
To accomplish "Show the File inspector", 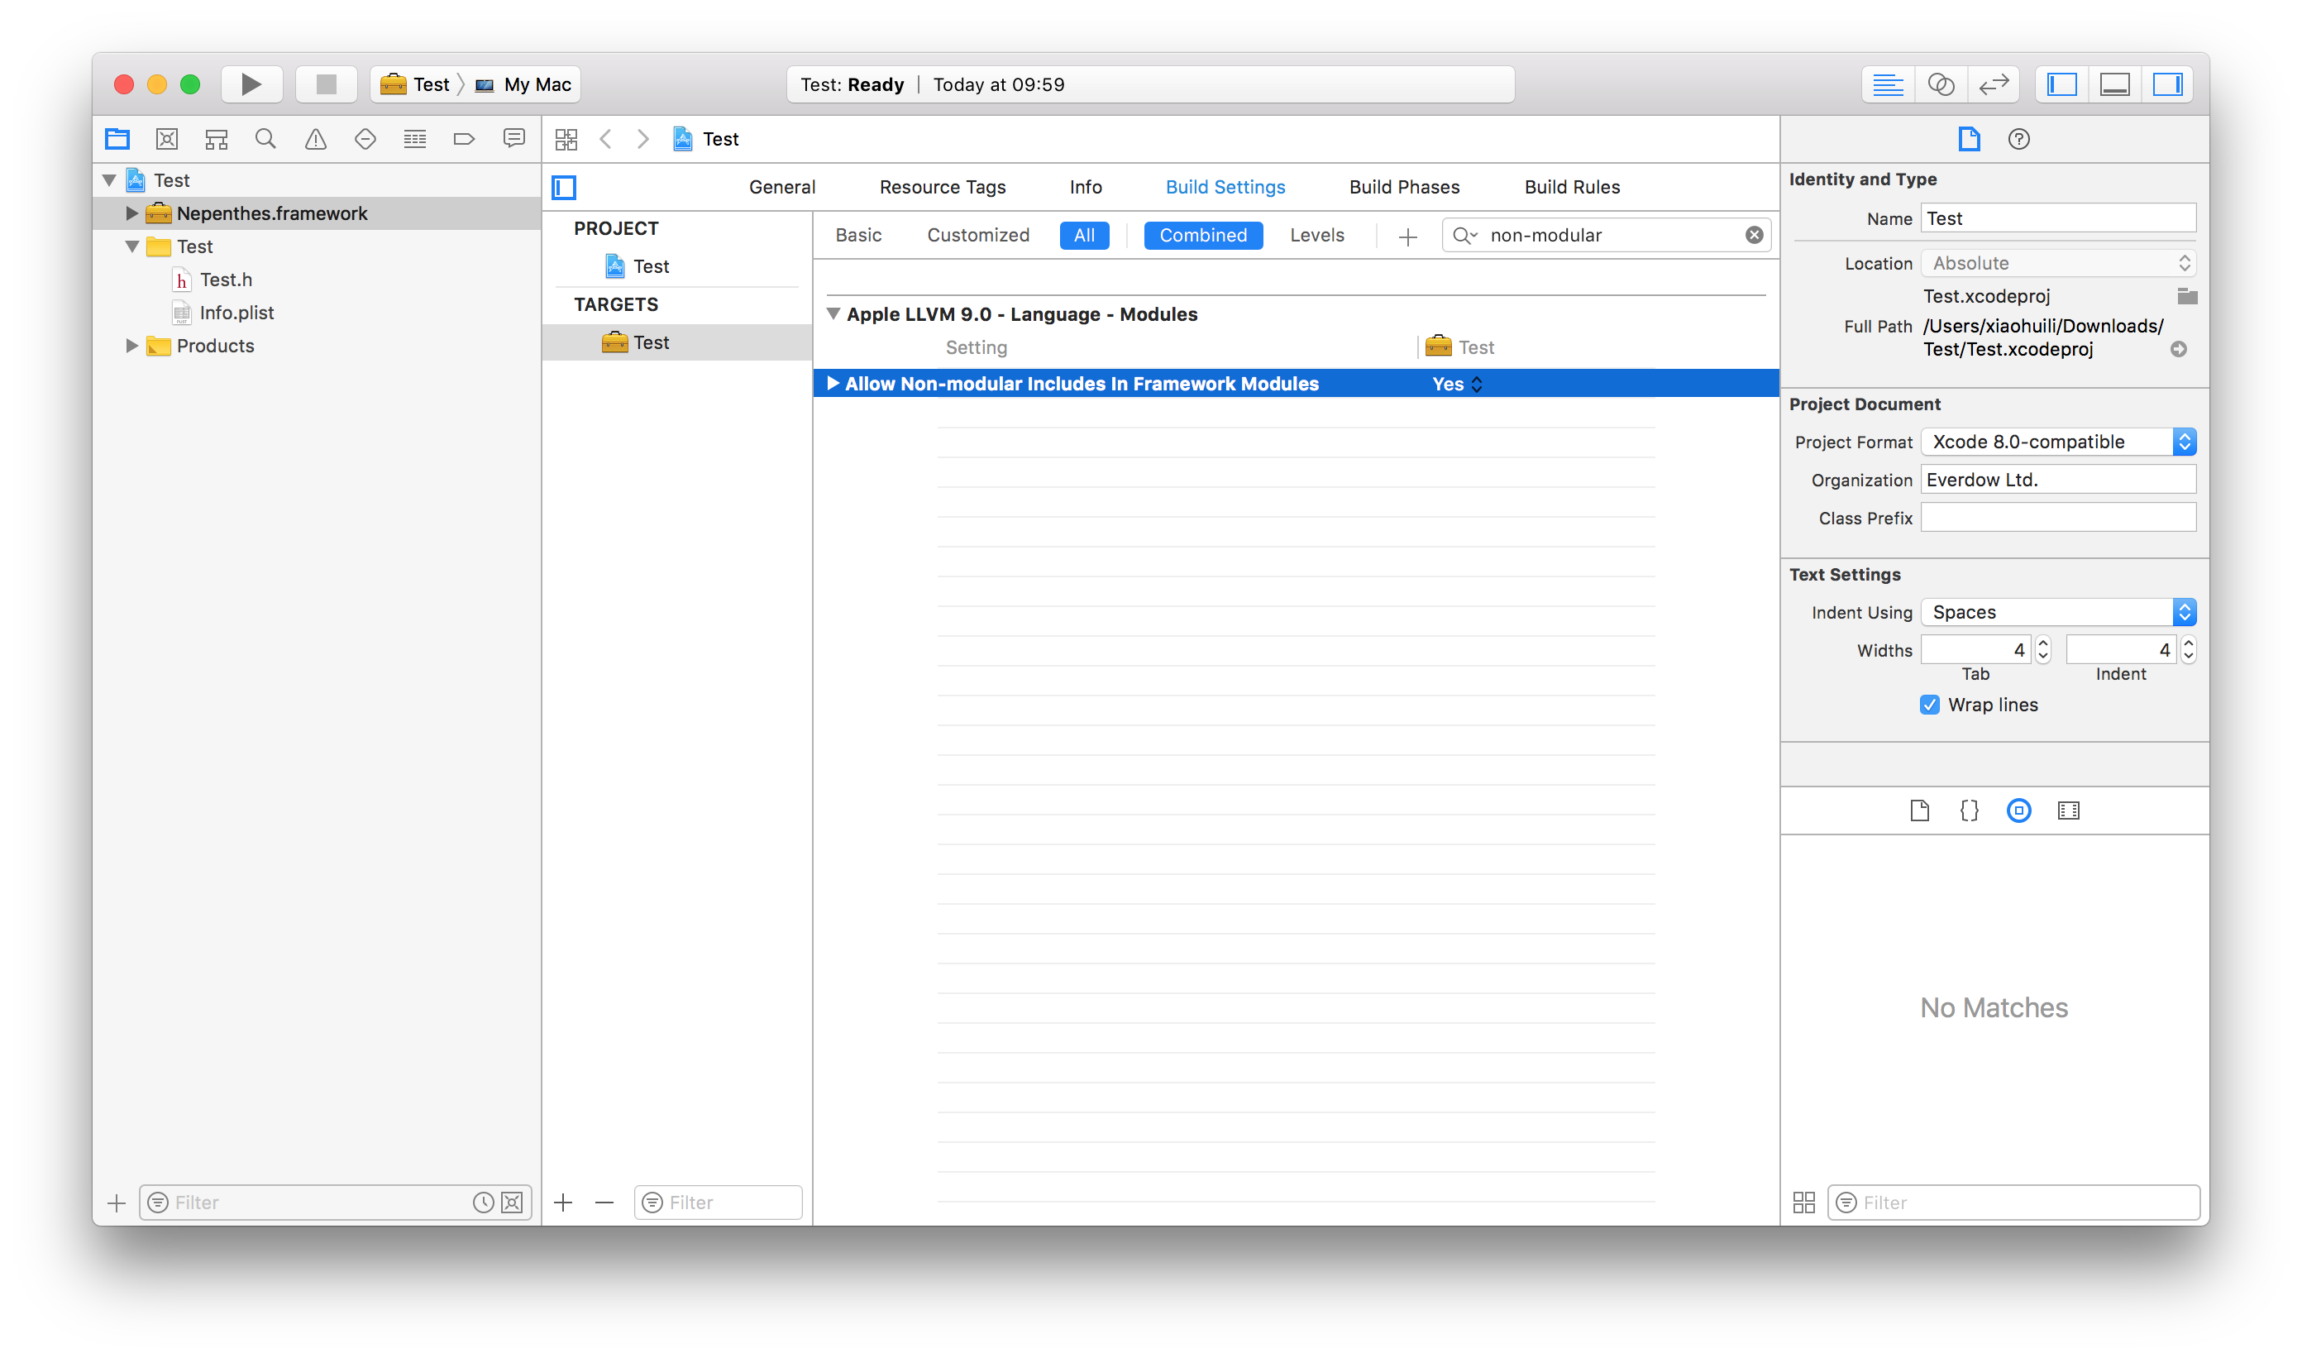I will pyautogui.click(x=1969, y=139).
